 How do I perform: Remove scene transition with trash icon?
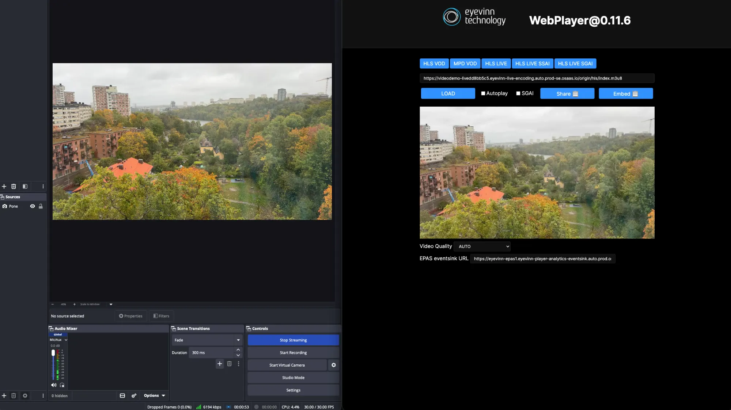coord(229,364)
